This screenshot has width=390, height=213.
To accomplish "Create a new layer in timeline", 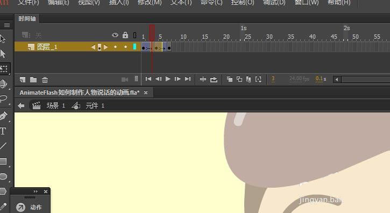I will click(23, 80).
